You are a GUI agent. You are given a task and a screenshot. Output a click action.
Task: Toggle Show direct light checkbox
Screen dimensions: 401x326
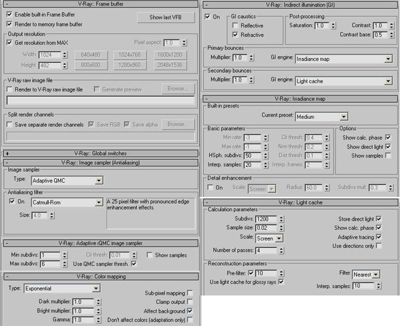[388, 146]
